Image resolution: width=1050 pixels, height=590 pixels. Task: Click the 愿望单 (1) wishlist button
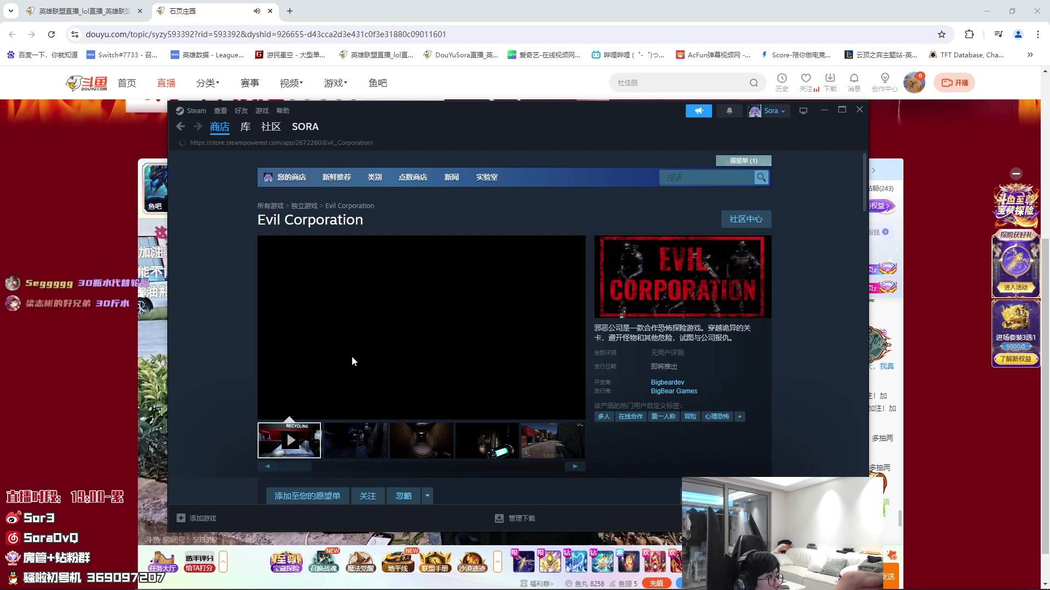coord(743,161)
